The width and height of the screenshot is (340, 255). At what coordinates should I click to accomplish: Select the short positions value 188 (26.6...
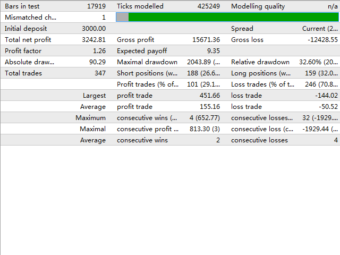[x=203, y=73]
